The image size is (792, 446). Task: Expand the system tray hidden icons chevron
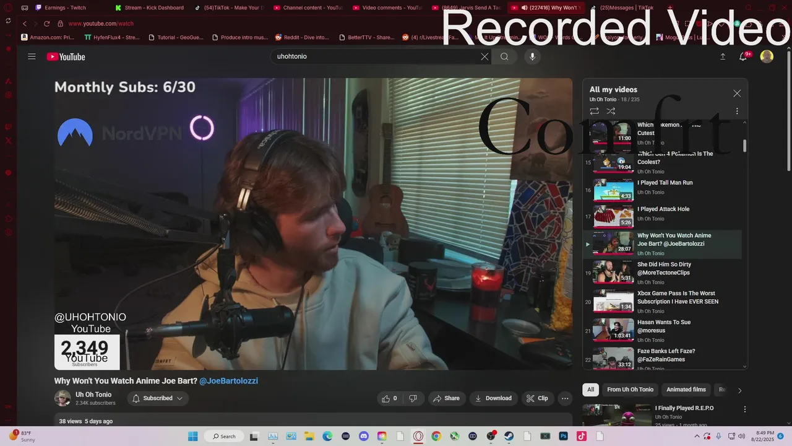697,436
